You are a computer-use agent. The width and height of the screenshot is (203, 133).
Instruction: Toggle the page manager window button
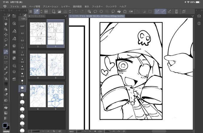[36, 12]
